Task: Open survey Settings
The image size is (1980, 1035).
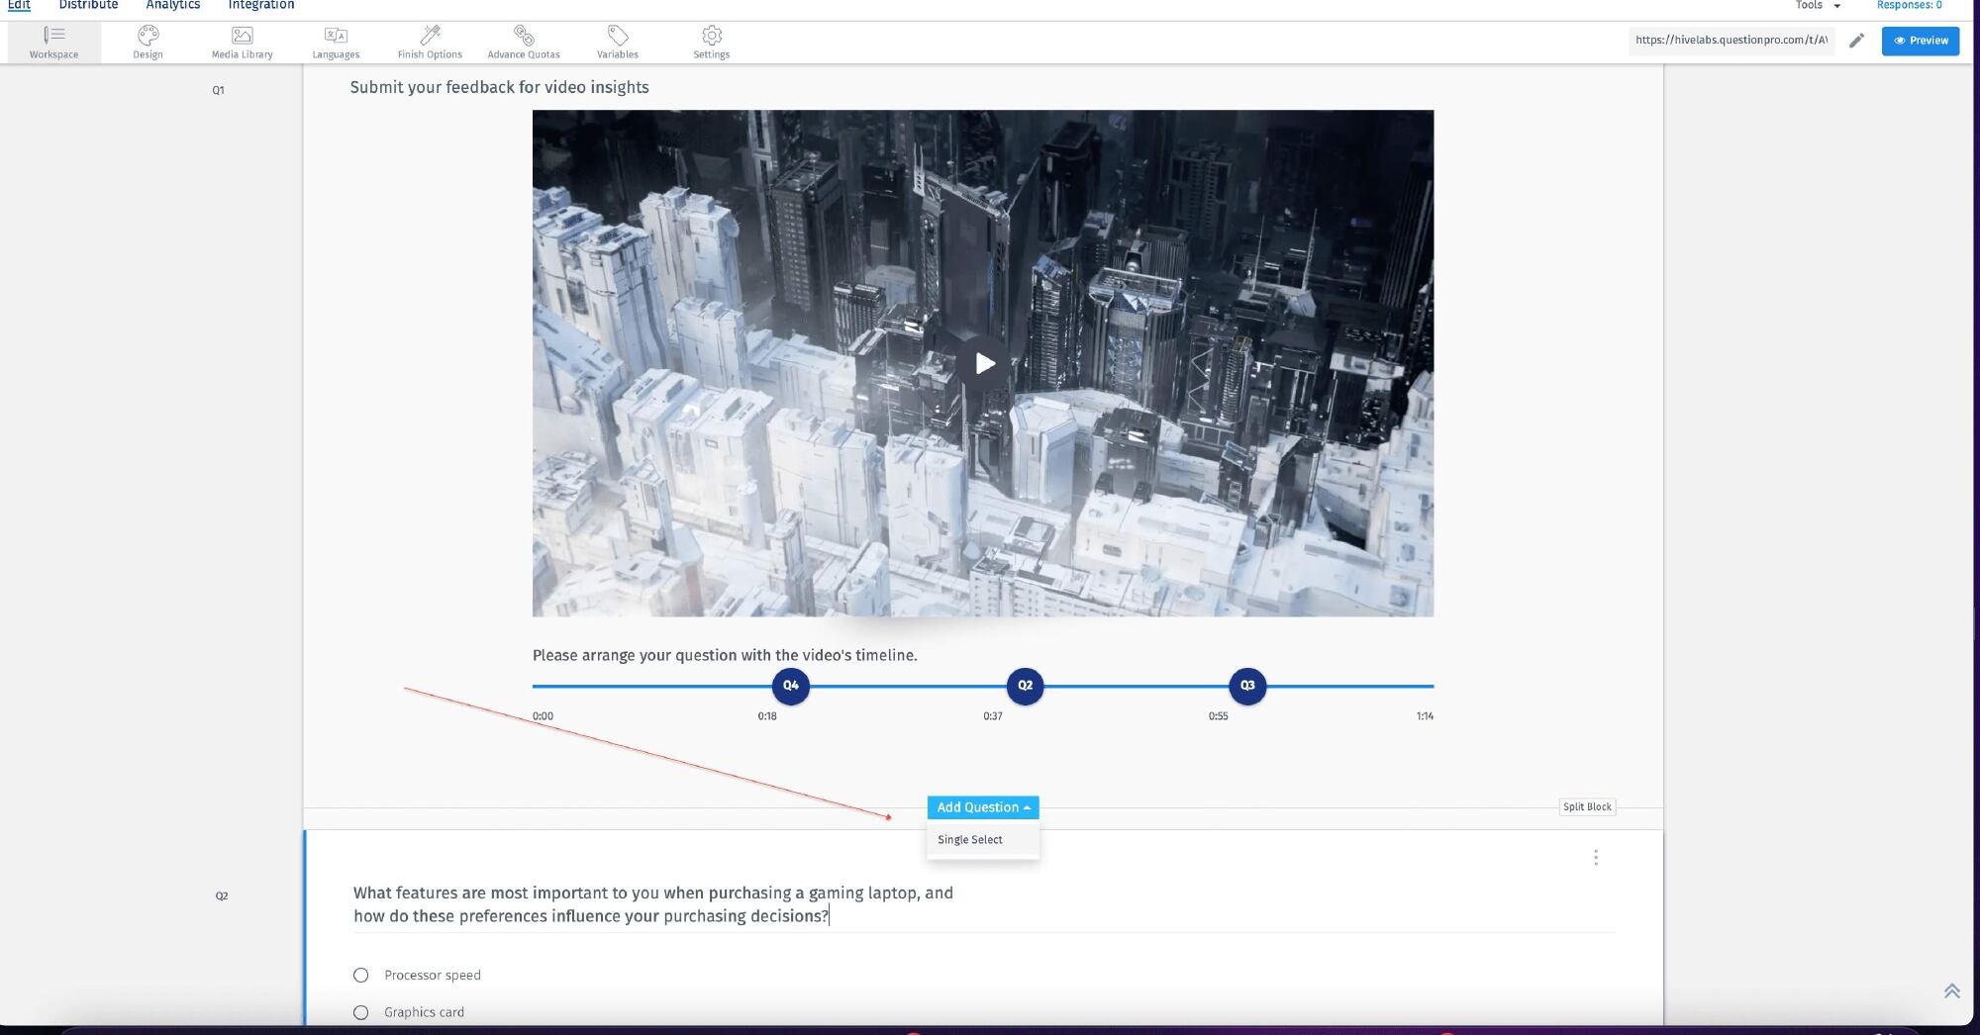Action: pos(710,41)
